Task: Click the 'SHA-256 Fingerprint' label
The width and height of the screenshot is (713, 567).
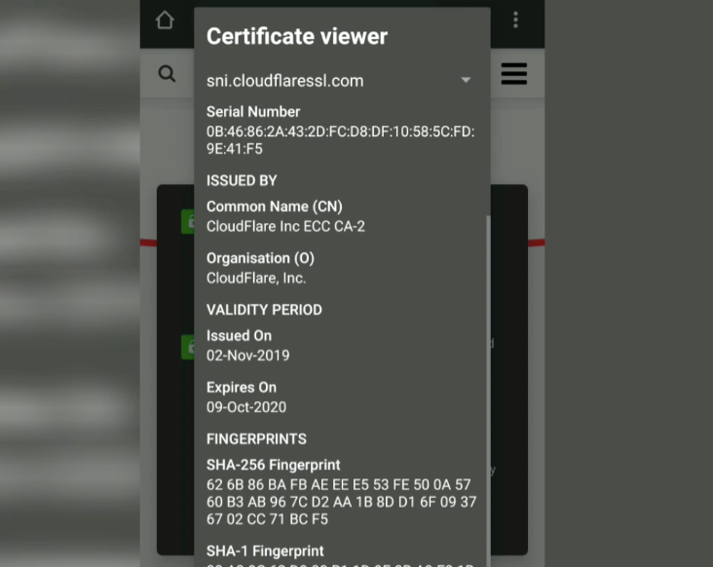Action: point(274,465)
